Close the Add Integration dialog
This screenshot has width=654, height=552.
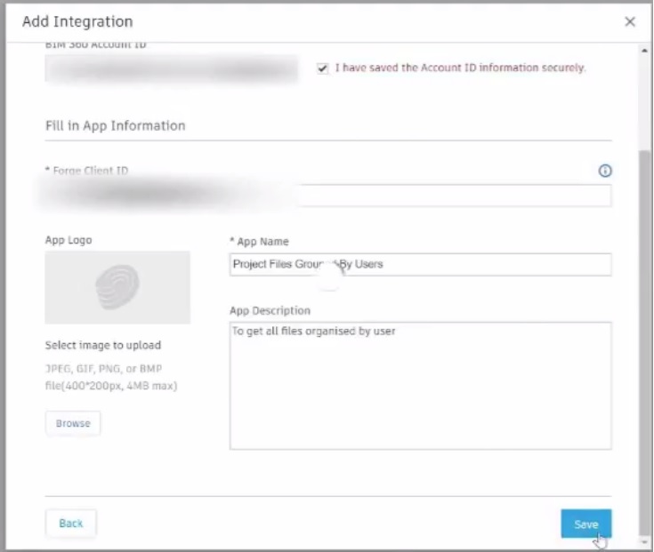coord(630,22)
